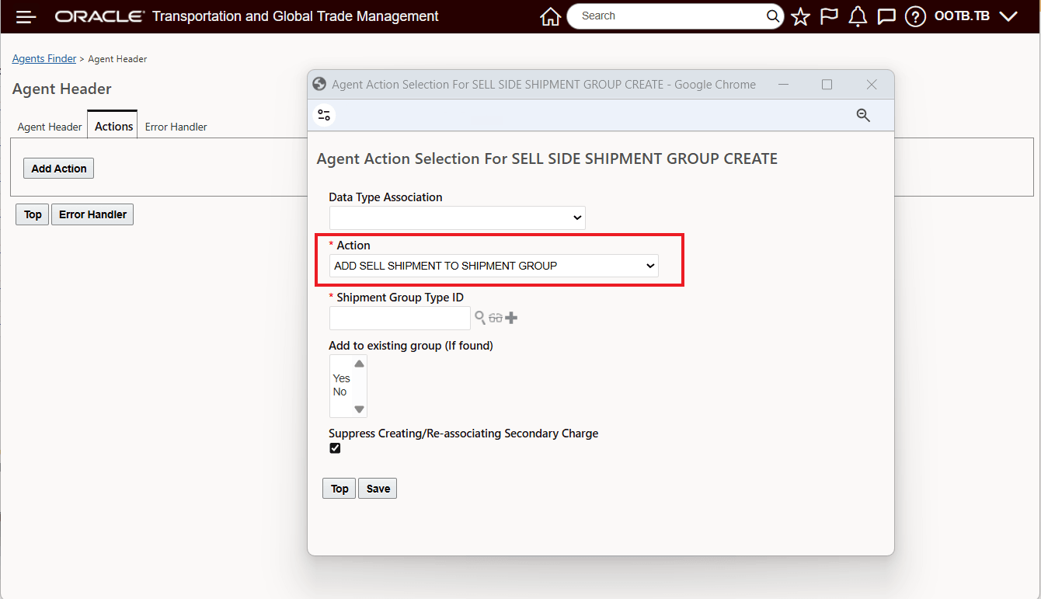Screen dimensions: 1041x599
Task: Uncheck Suppress Creating/Re-associating Secondary Charge
Action: 335,448
